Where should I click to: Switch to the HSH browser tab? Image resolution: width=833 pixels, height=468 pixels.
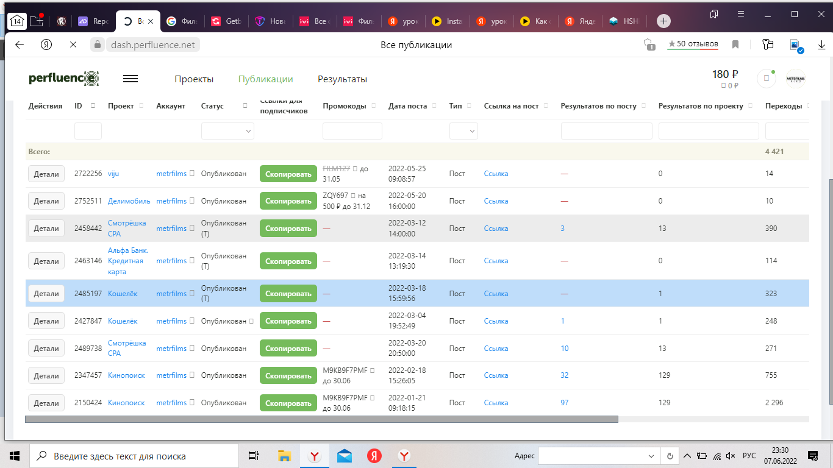click(x=624, y=21)
